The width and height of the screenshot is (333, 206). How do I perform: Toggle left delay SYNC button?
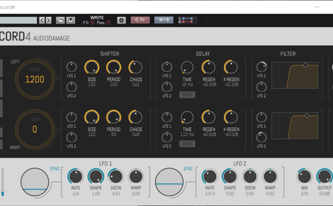(x=187, y=95)
